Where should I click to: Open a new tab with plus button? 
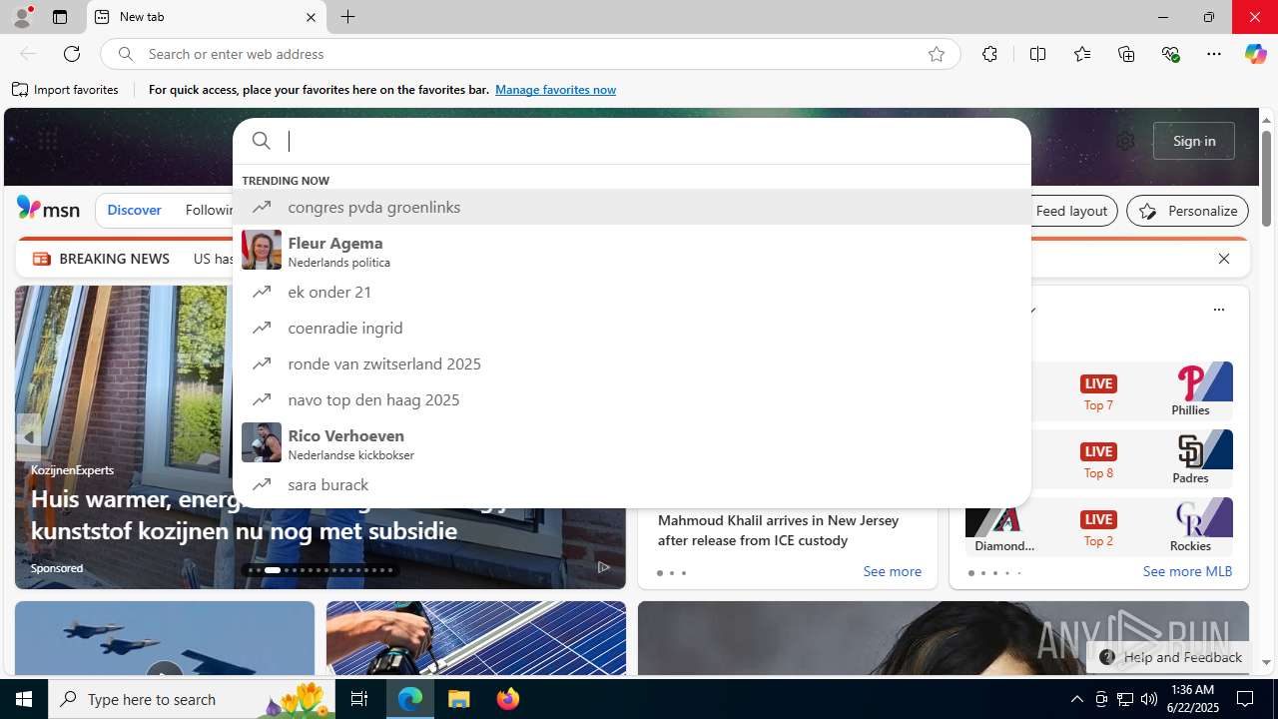coord(347,17)
